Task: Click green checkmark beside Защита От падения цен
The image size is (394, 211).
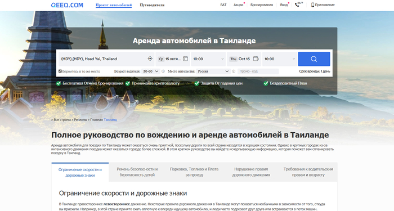Action: (x=196, y=83)
